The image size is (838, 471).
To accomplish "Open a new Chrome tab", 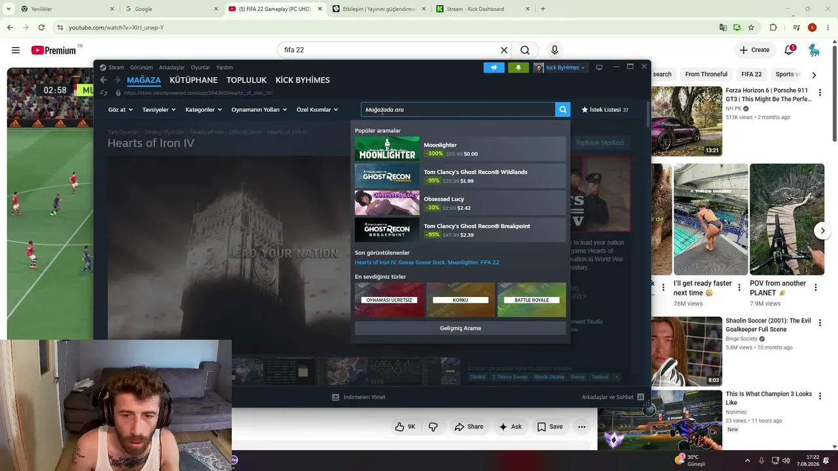I will click(543, 9).
